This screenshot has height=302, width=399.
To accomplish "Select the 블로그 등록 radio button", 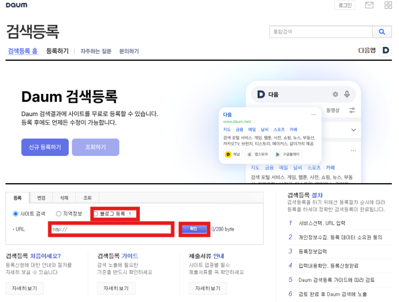I will (x=95, y=214).
